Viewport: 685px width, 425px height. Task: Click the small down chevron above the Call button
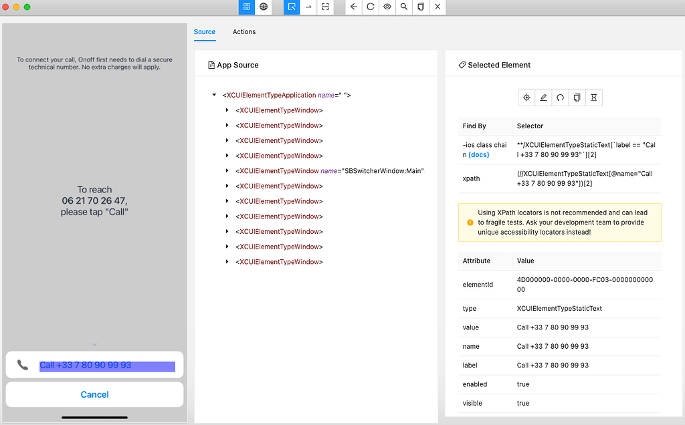(x=94, y=345)
